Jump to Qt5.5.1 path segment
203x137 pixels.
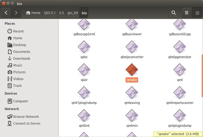(50, 13)
